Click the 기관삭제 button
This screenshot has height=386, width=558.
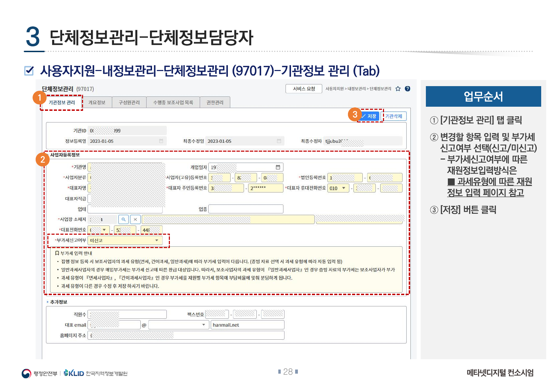click(x=394, y=116)
